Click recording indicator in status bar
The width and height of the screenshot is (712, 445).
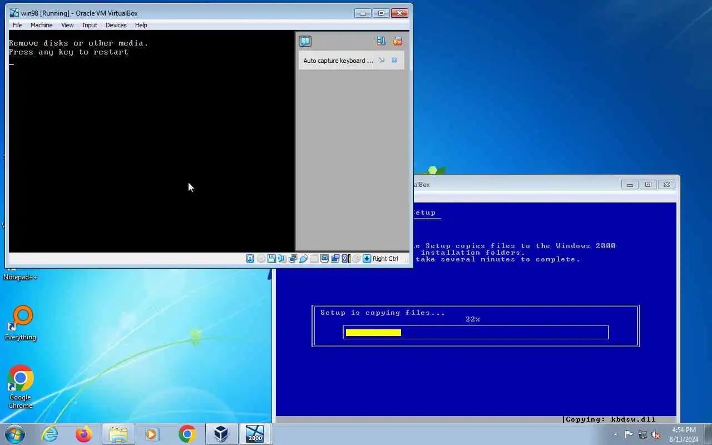pos(335,259)
